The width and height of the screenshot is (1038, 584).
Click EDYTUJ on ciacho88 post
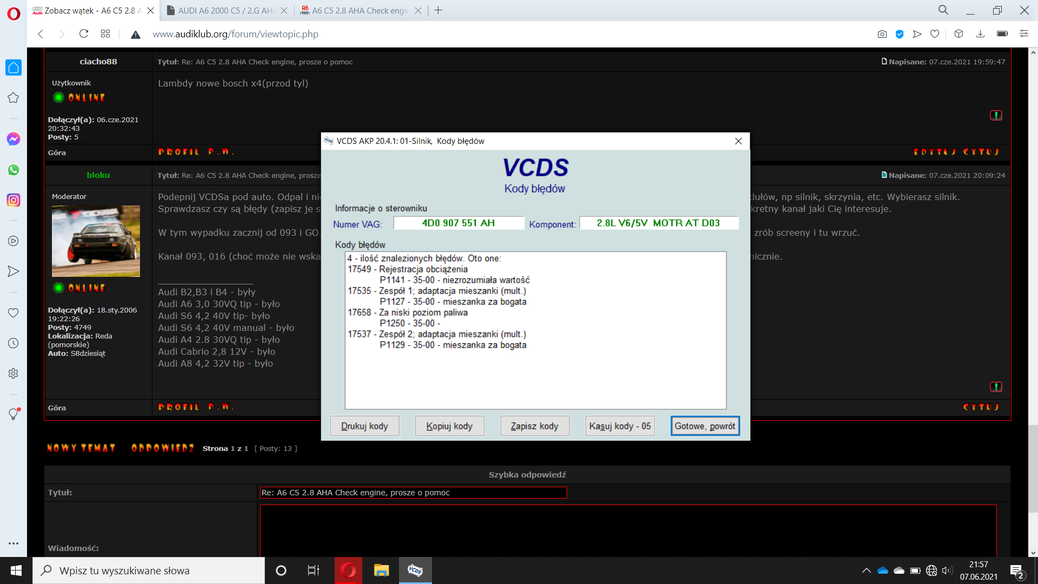coord(935,152)
